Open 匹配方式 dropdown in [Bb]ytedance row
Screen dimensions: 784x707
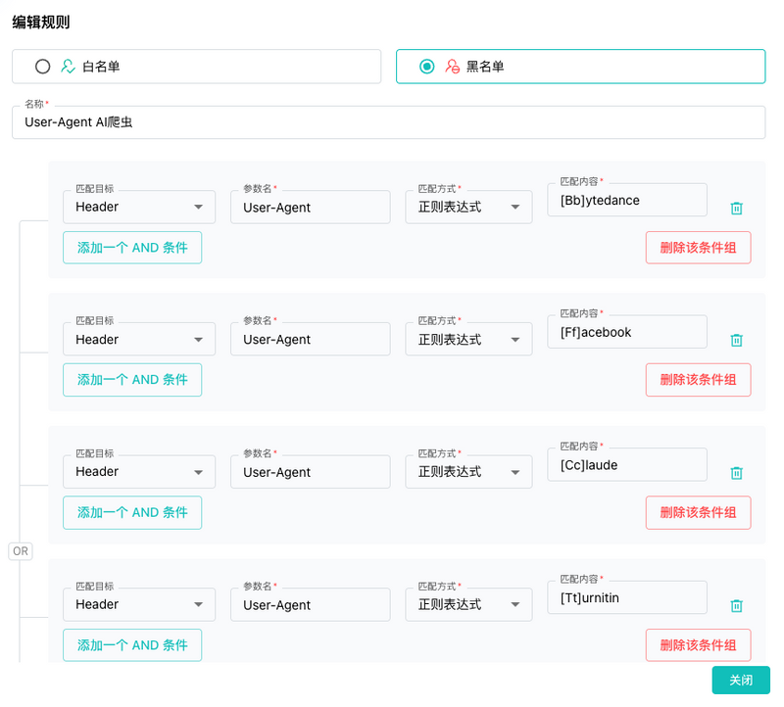point(468,207)
